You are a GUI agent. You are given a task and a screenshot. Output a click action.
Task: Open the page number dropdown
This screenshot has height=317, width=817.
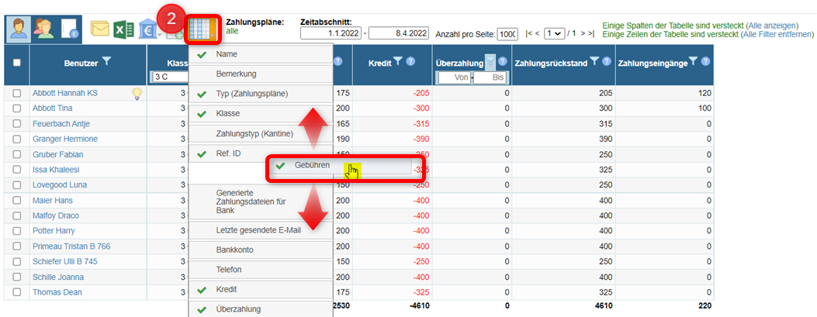[x=555, y=34]
